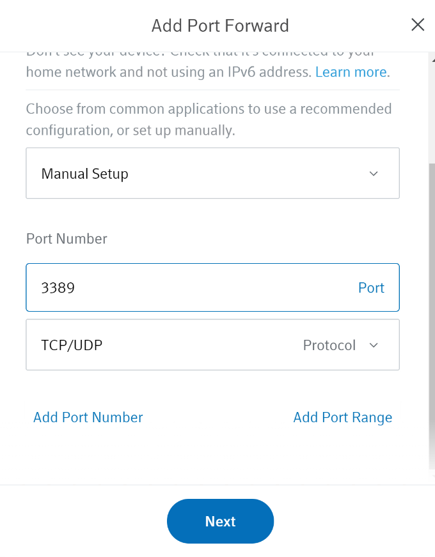Click the Add Port Range link
This screenshot has width=435, height=557.
(342, 417)
